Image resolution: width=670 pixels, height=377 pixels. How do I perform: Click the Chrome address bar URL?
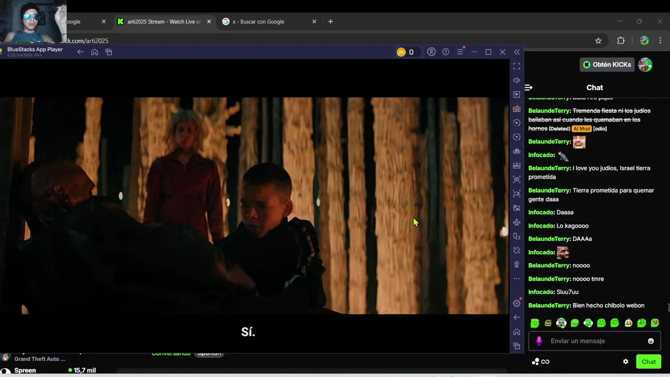coord(84,41)
